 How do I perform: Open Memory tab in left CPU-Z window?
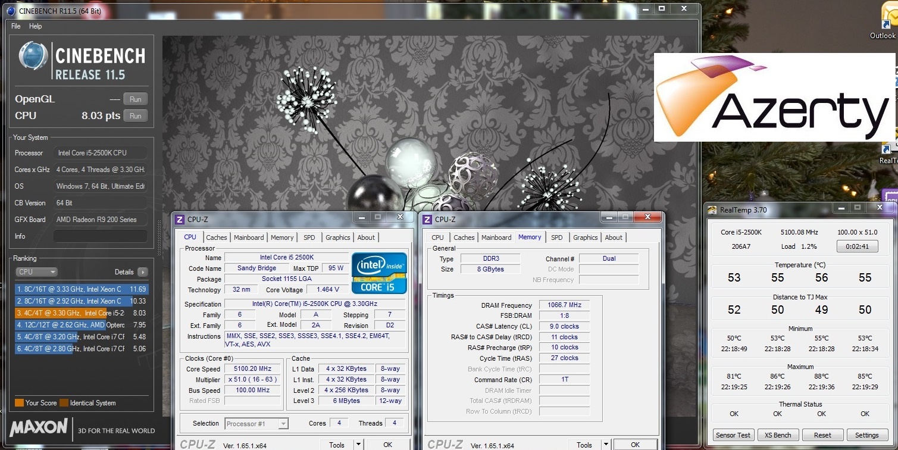click(282, 237)
